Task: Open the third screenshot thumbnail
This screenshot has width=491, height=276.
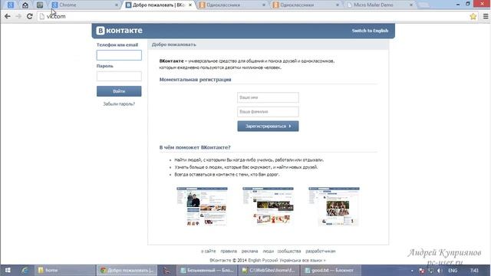Action: pos(334,206)
